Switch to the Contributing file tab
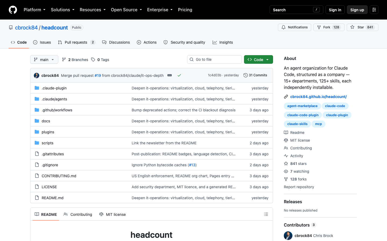This screenshot has width=387, height=241. click(78, 214)
